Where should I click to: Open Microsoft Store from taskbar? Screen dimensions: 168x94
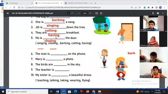coord(69,92)
